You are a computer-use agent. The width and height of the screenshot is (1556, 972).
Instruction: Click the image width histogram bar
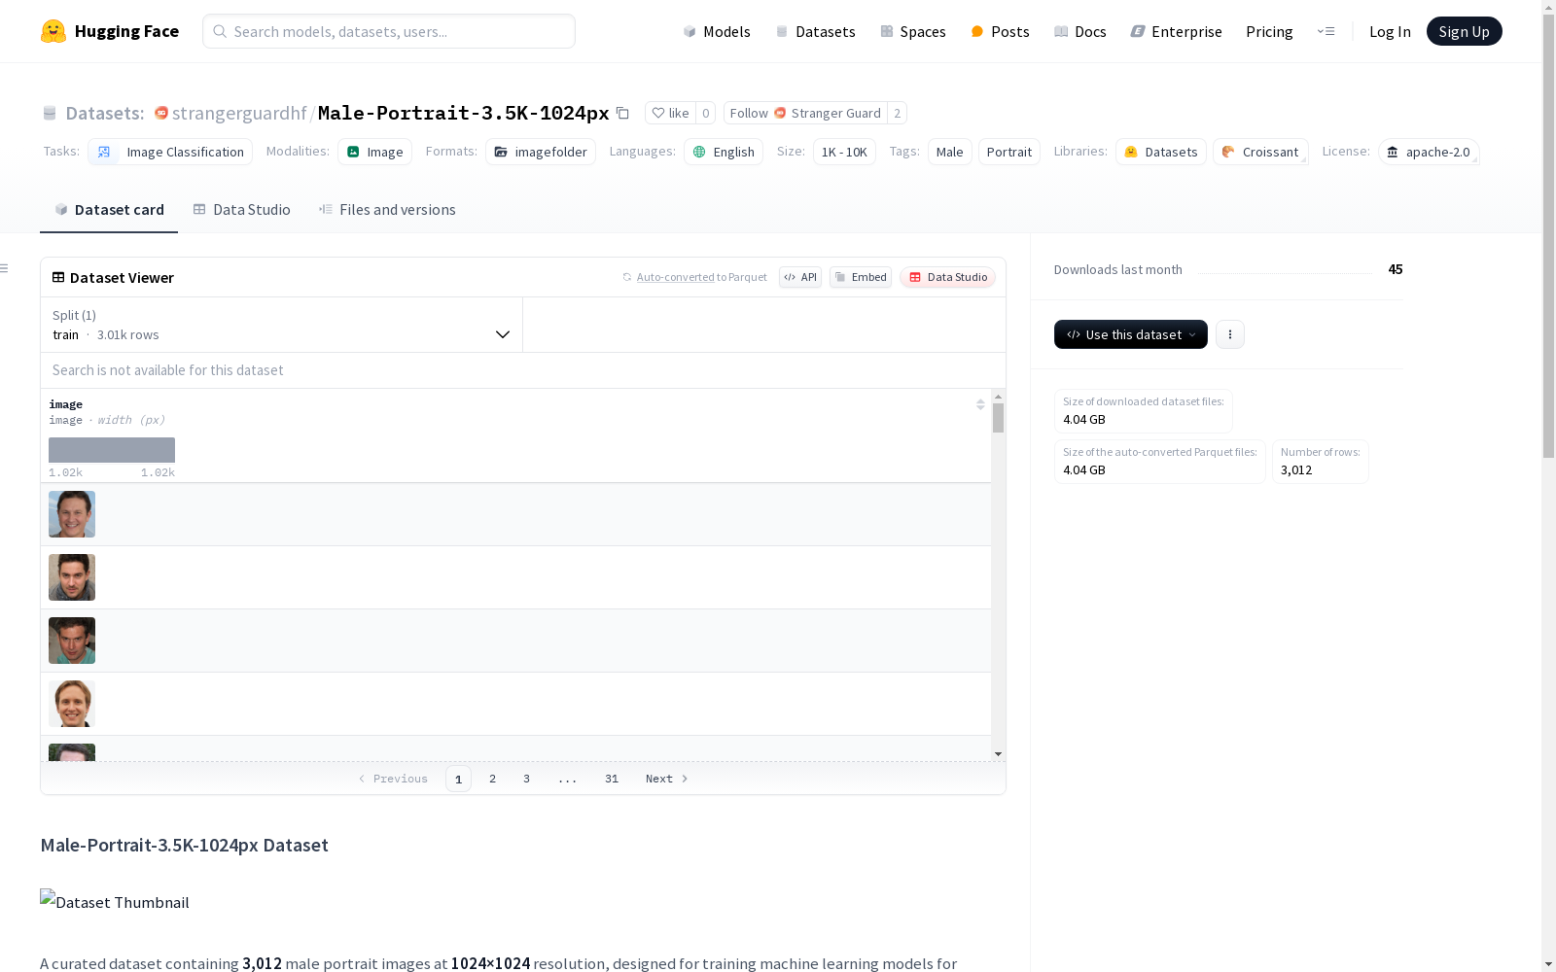coord(112,450)
